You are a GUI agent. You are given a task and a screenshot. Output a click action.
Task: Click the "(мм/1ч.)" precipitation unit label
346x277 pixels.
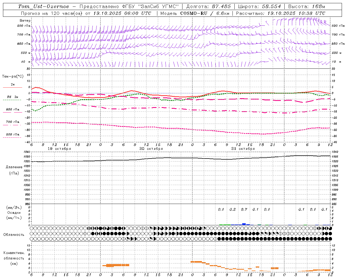coord(14,218)
